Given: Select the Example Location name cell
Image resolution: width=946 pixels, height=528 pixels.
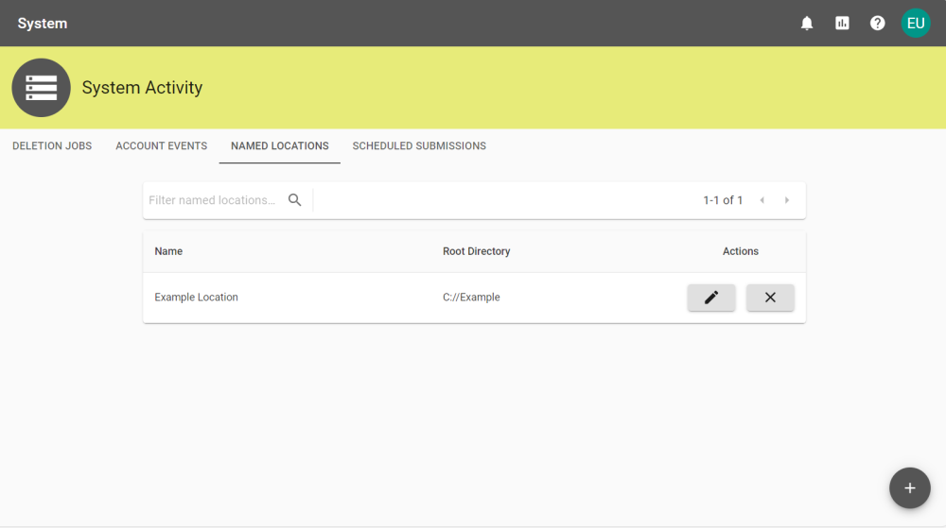Looking at the screenshot, I should (x=196, y=298).
